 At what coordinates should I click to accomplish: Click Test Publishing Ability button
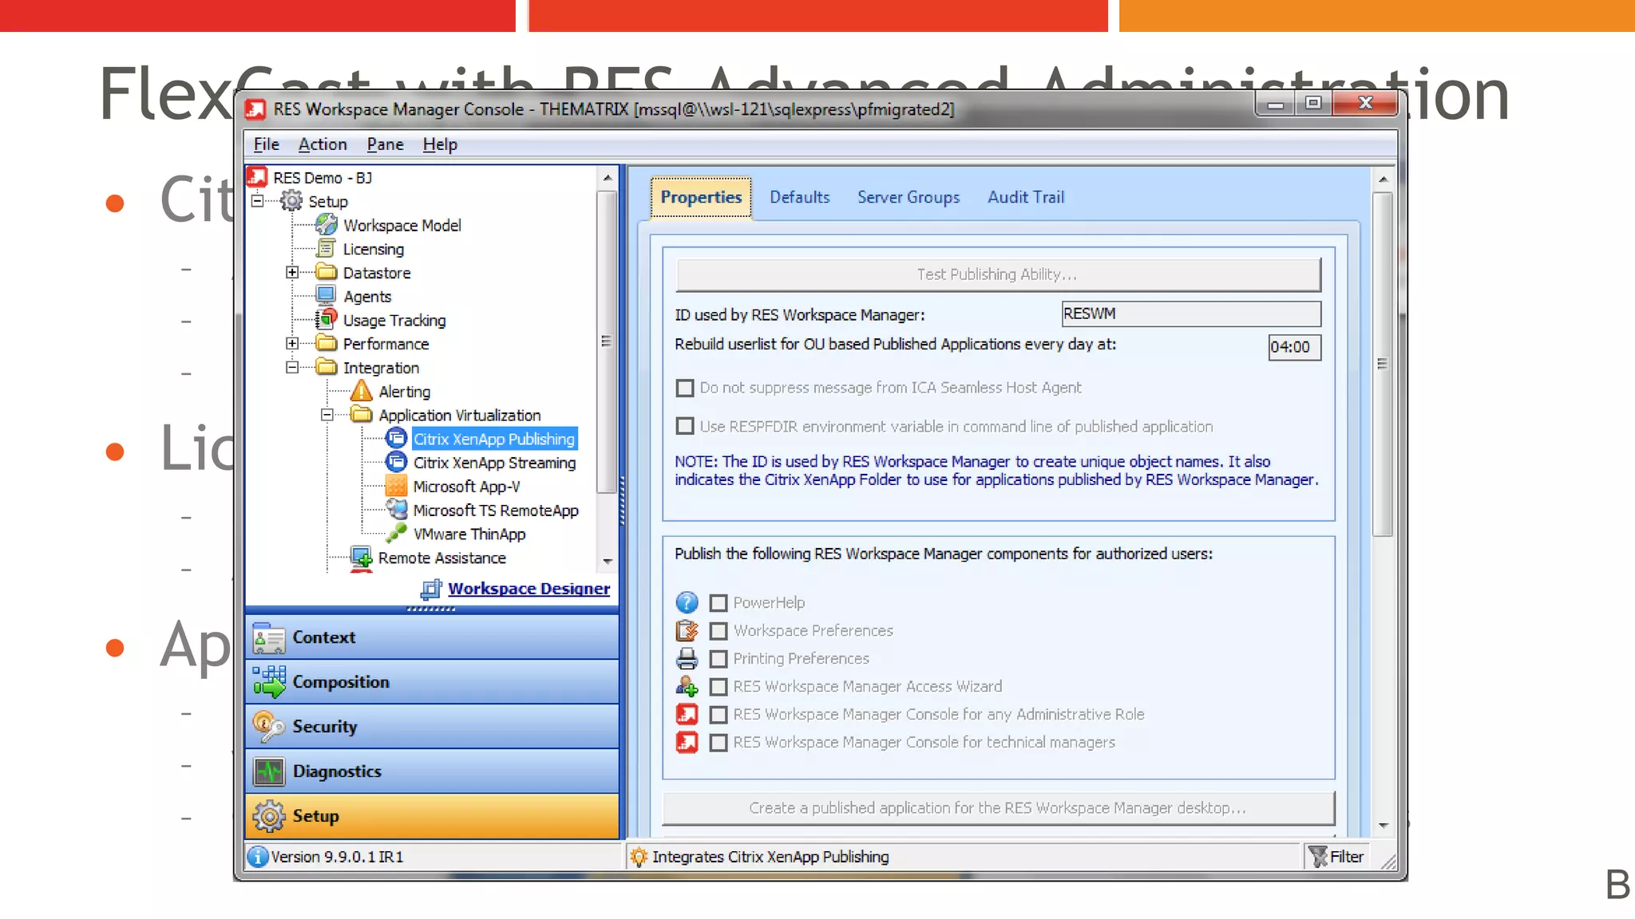[x=998, y=274]
